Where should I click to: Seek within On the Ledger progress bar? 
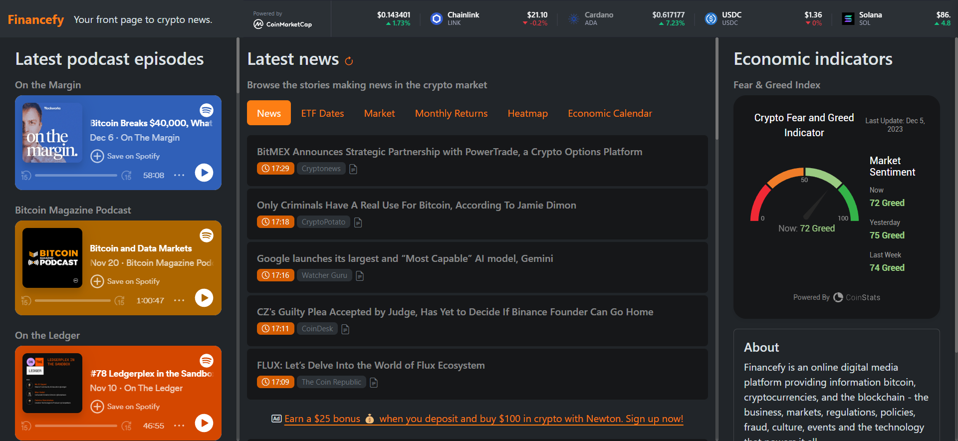tap(76, 426)
